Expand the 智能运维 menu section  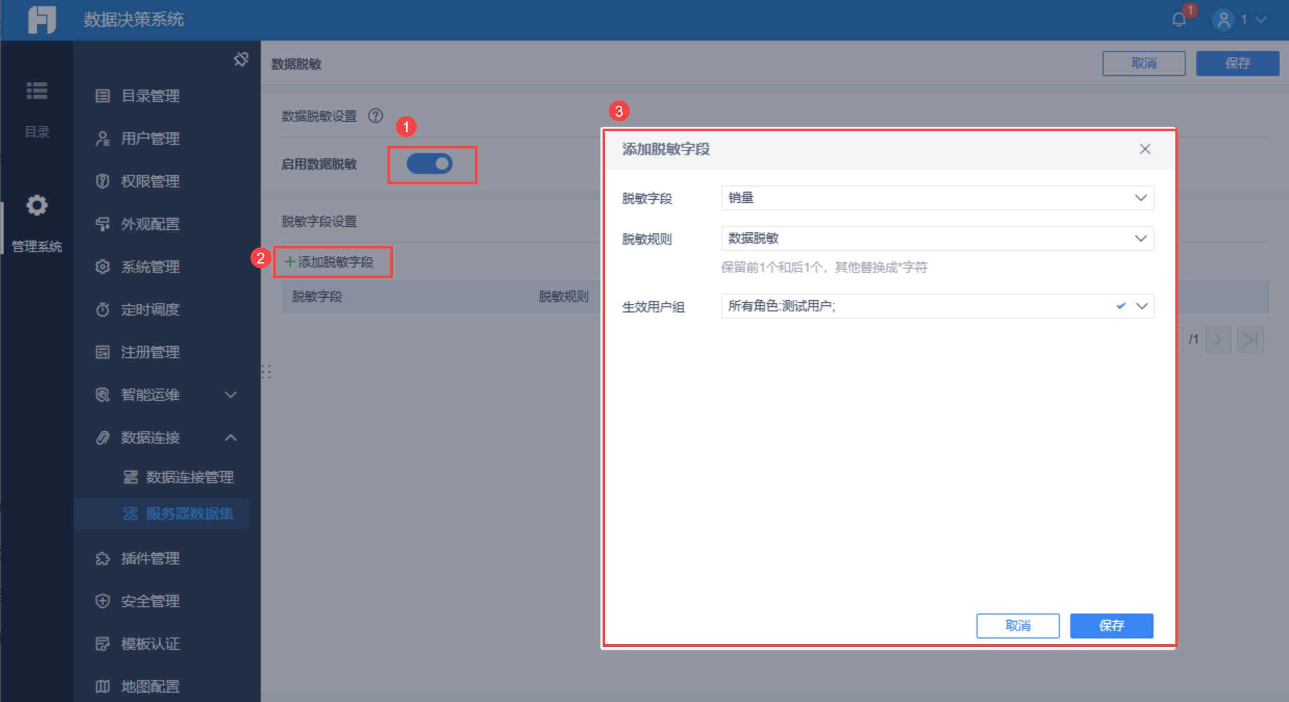click(x=231, y=395)
